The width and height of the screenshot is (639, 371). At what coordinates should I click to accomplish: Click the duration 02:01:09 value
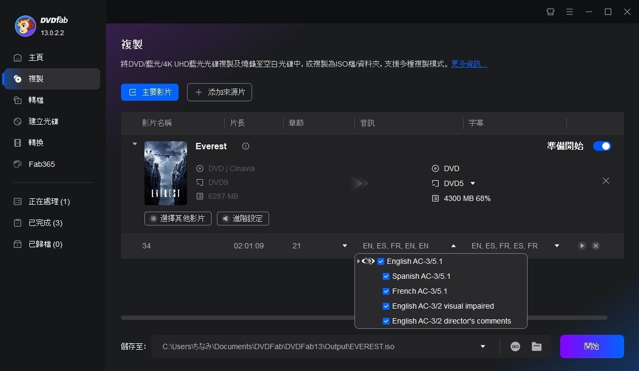tap(248, 246)
